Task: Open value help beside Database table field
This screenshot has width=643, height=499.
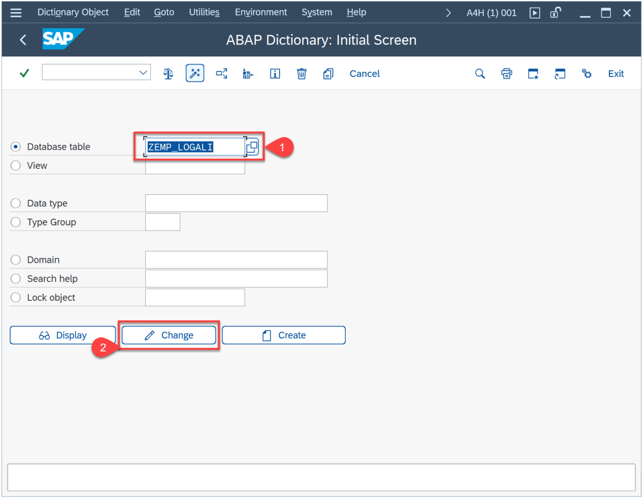Action: pos(252,147)
